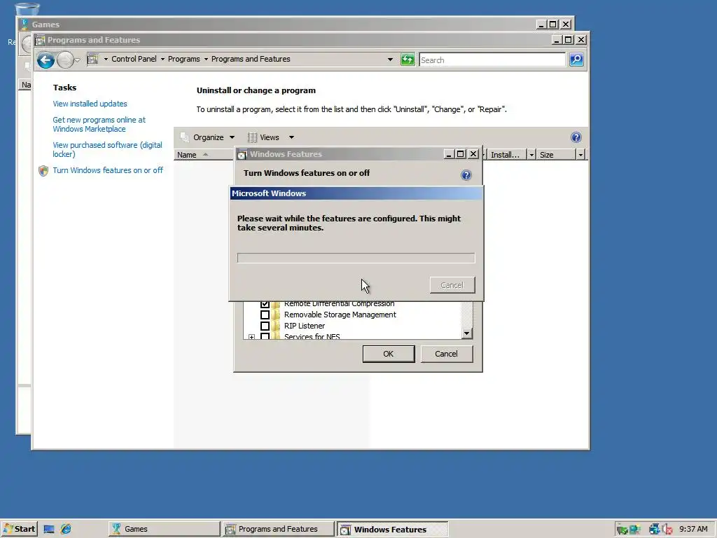This screenshot has width=717, height=538.
Task: Click the blue Search magnifier button
Action: tap(576, 60)
